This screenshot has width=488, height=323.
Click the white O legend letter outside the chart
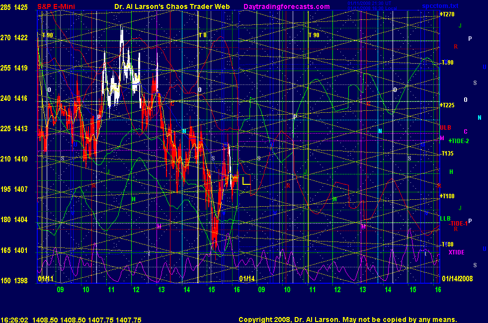(x=466, y=100)
